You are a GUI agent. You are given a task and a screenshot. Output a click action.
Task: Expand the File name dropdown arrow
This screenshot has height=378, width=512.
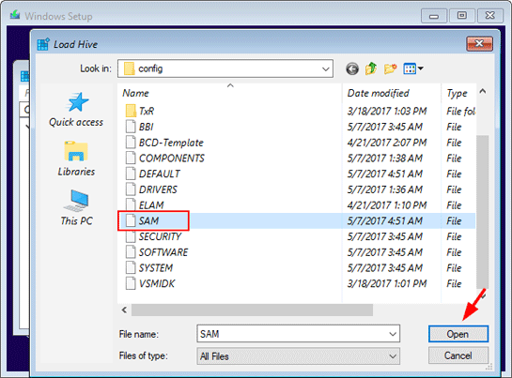click(x=393, y=334)
